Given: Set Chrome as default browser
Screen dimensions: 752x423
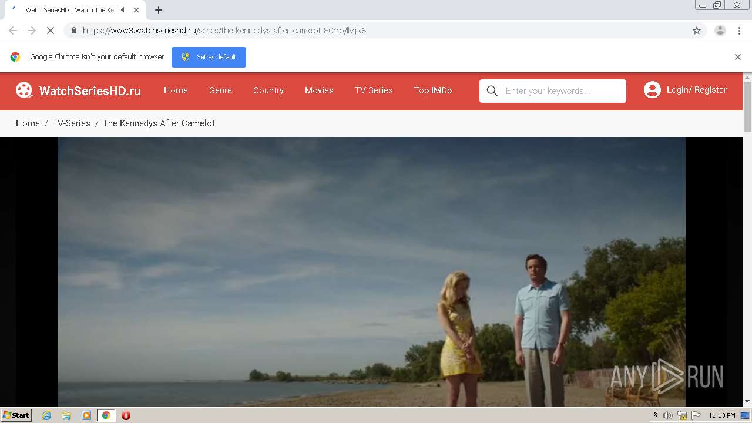Looking at the screenshot, I should (209, 57).
